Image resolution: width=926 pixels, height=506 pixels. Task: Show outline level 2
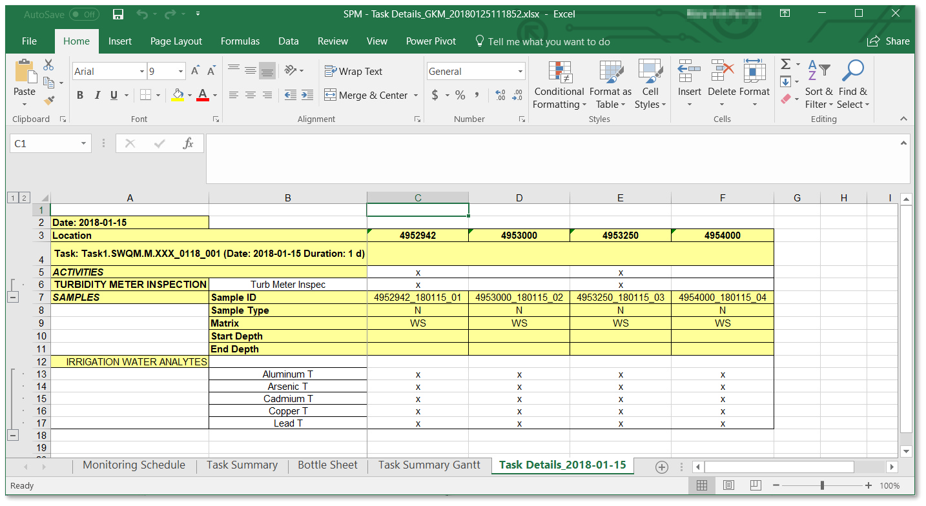click(25, 197)
